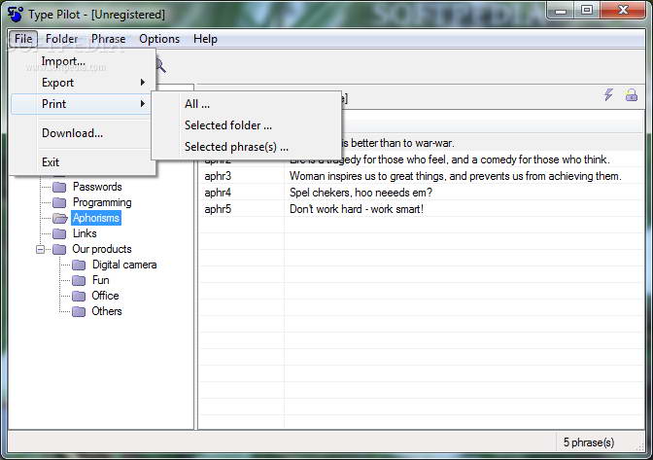
Task: Open the Help menu
Action: (205, 39)
